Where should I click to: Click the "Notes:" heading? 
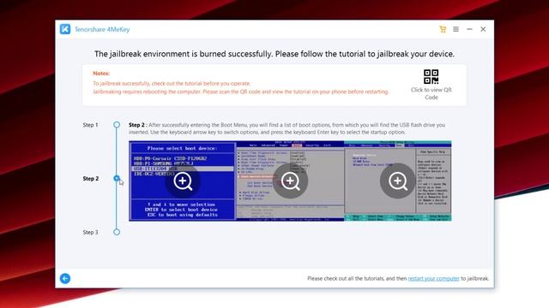101,74
